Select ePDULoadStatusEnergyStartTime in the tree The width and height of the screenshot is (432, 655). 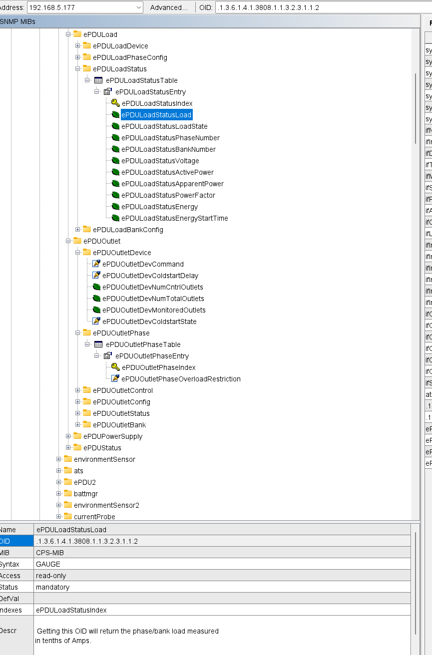point(174,218)
